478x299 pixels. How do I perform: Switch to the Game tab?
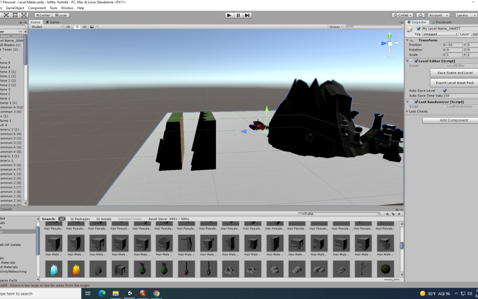53,22
